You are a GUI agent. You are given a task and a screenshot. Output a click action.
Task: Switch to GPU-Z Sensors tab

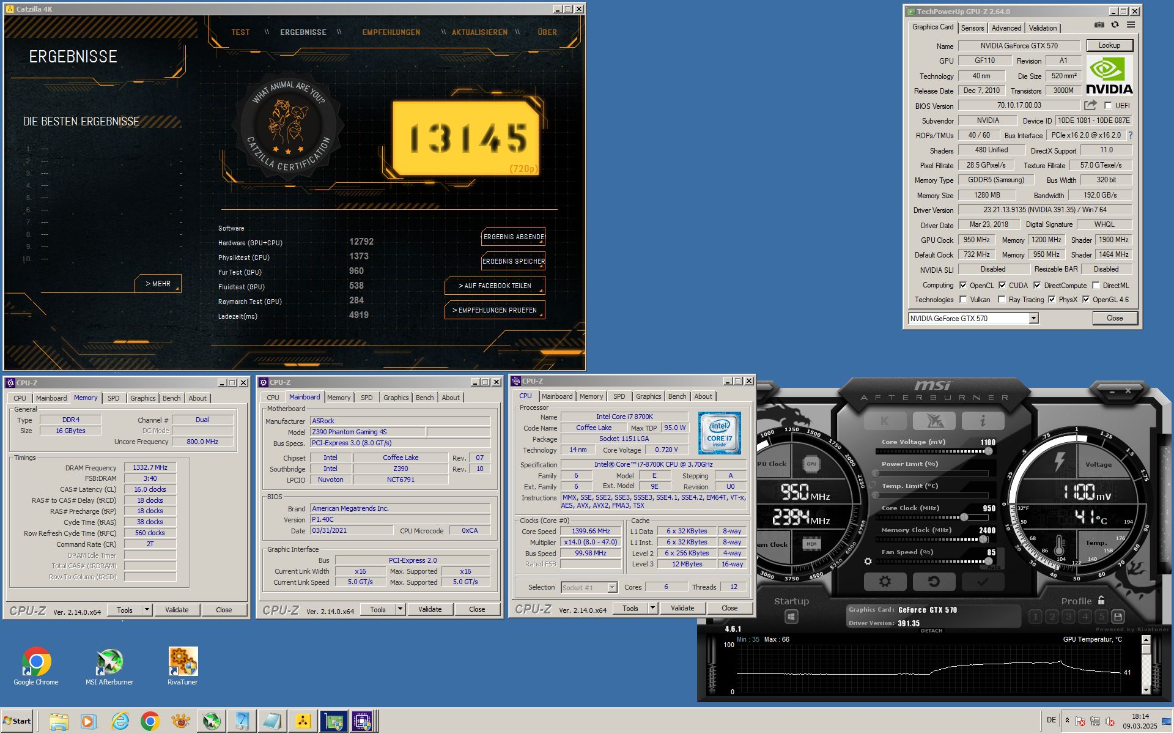[x=972, y=28]
